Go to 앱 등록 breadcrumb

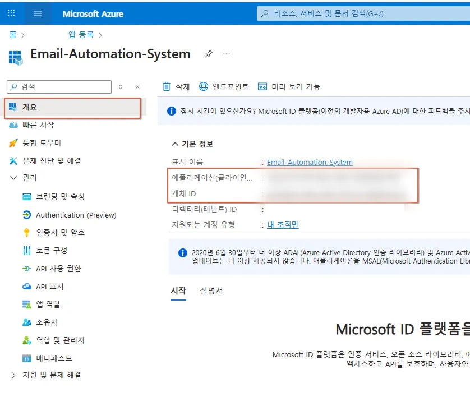(x=81, y=35)
